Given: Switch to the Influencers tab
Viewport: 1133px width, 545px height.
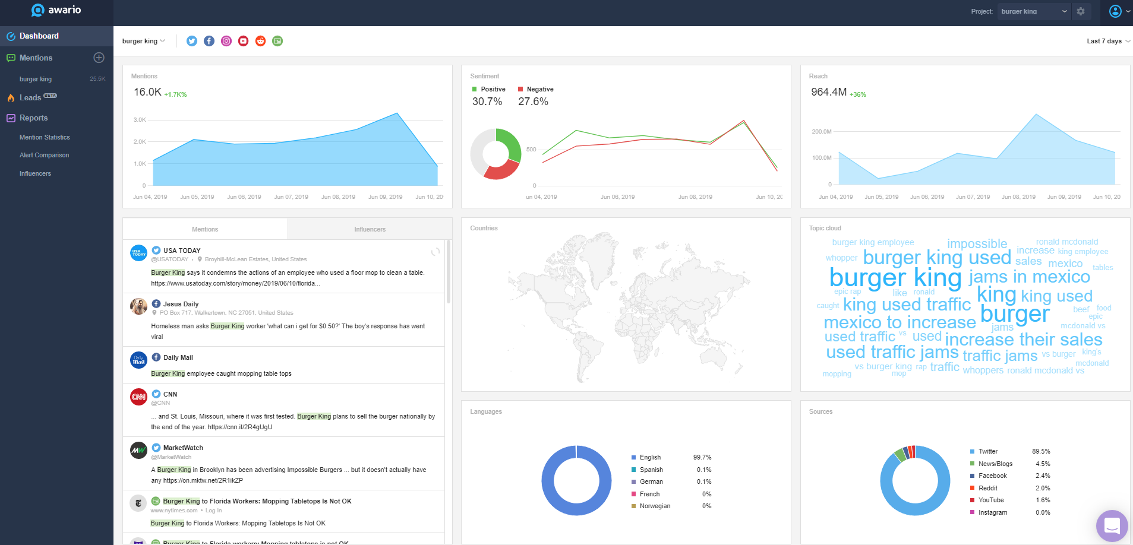Looking at the screenshot, I should point(370,229).
